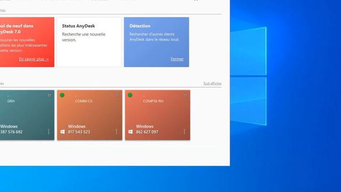Open options menu of GRH card
341x192 pixels.
pyautogui.click(x=48, y=132)
